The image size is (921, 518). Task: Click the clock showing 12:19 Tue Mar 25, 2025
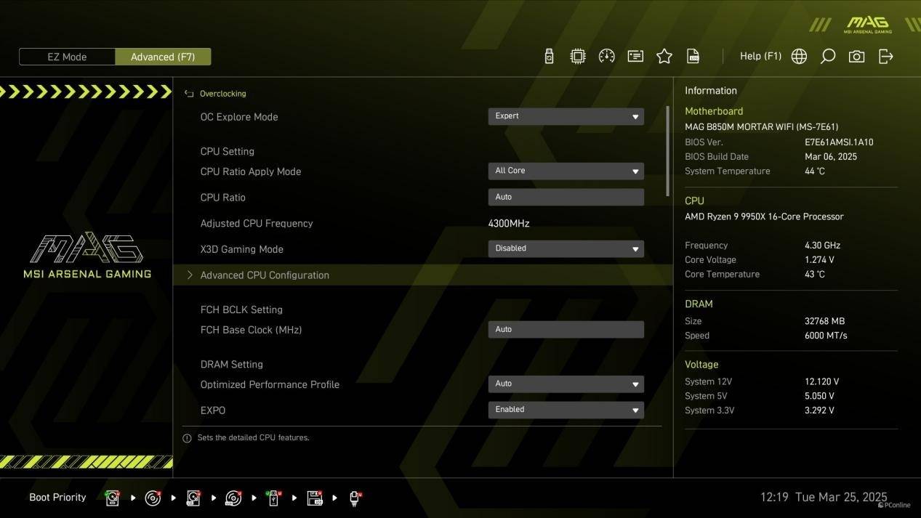coord(824,498)
